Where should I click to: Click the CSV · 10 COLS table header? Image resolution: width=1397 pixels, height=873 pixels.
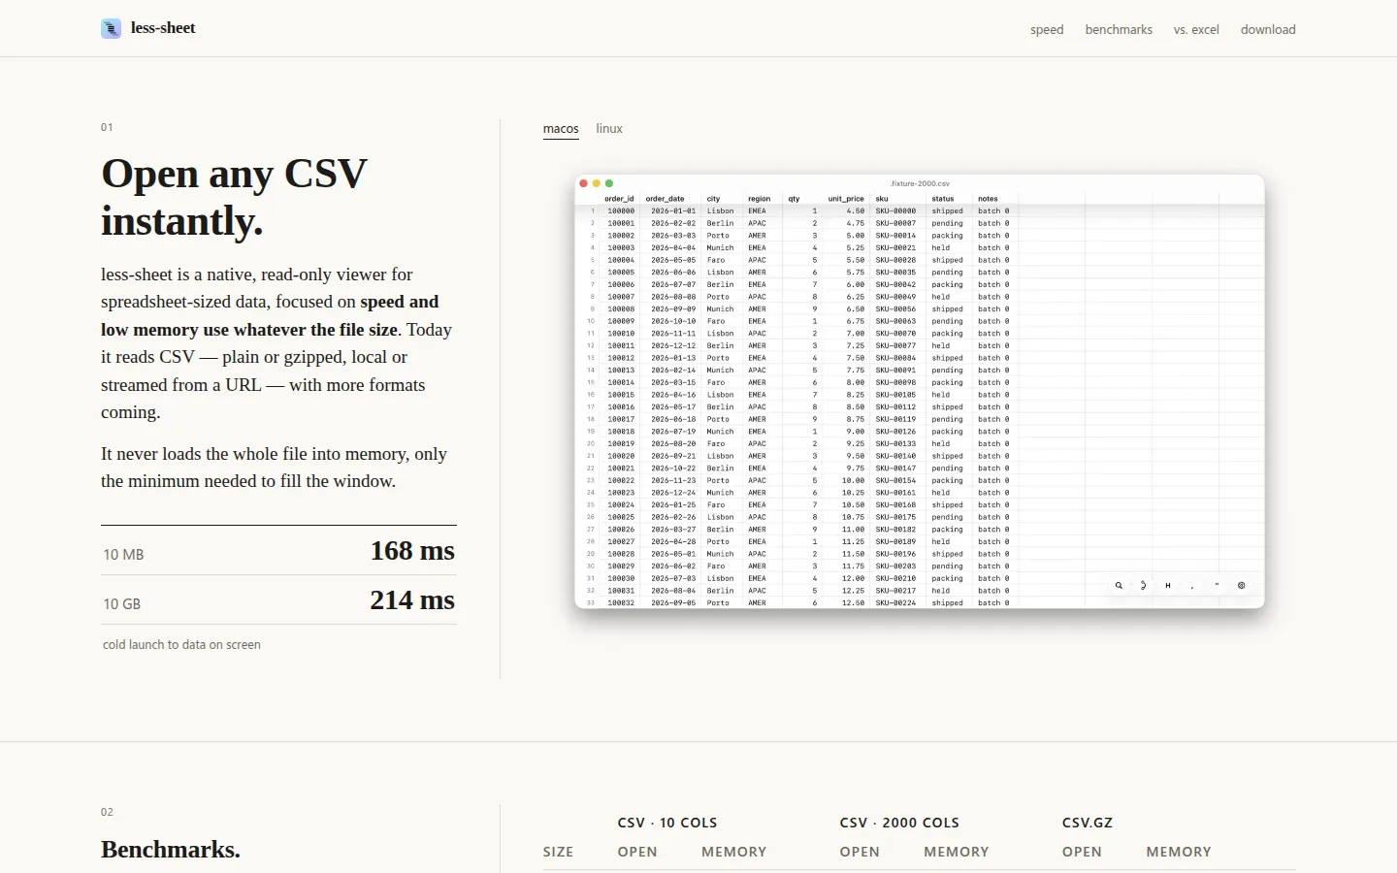[667, 823]
